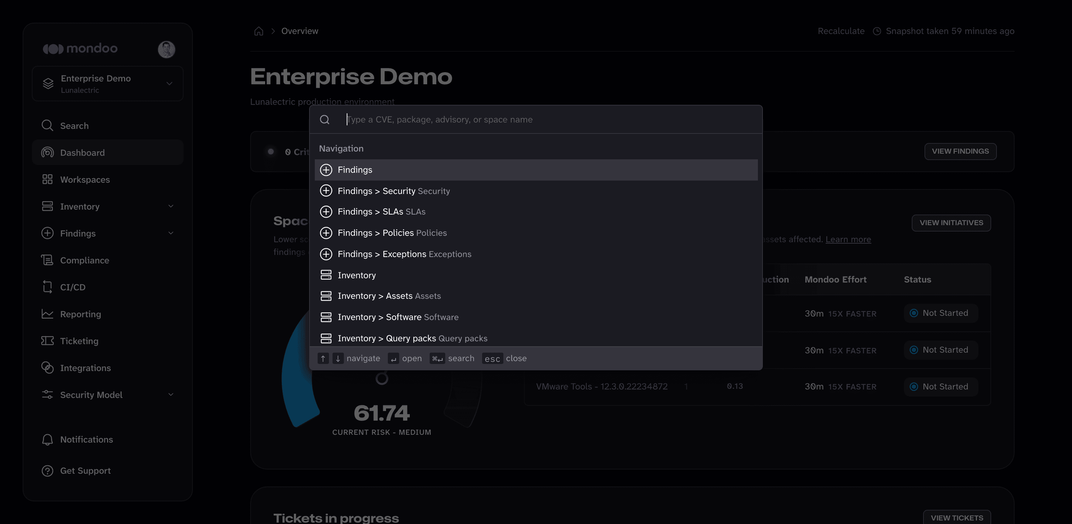
Task: Click the Compliance scroll icon
Action: 48,260
